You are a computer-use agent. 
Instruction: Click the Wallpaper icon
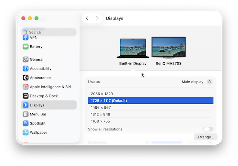pos(25,133)
